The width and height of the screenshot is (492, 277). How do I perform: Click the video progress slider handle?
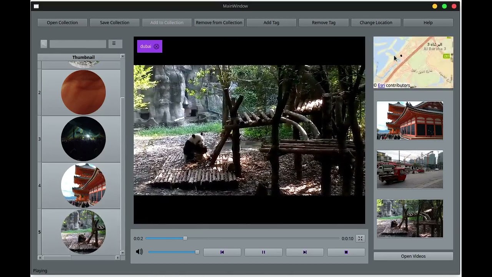point(185,239)
